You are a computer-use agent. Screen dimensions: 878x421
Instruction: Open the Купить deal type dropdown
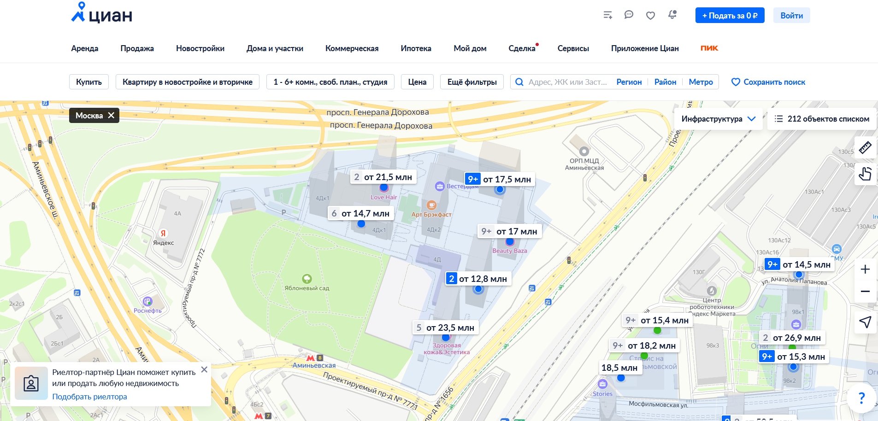click(x=89, y=82)
